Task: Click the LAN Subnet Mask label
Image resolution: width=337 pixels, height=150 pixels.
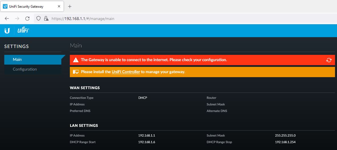Action: point(216,135)
